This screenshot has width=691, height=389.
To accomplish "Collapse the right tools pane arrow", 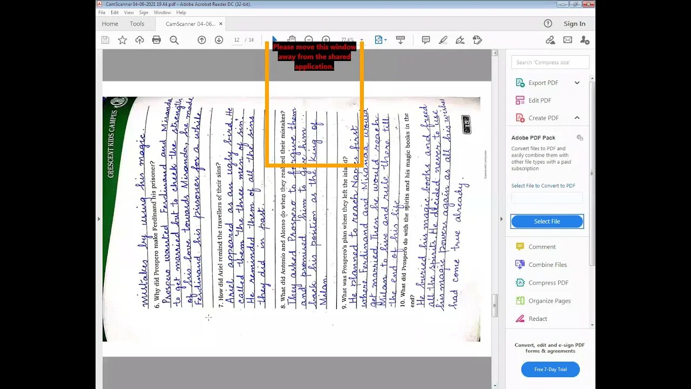I will [500, 219].
